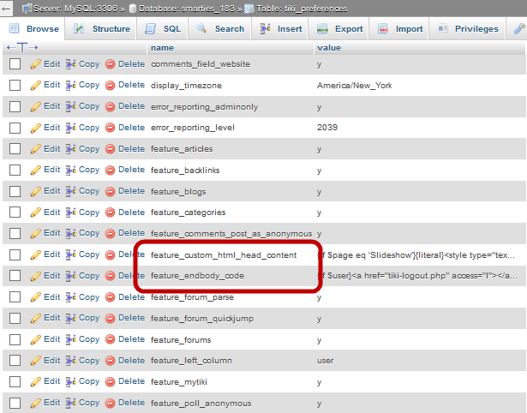Toggle full texts arrows in table header
The width and height of the screenshot is (527, 413).
pyautogui.click(x=22, y=48)
